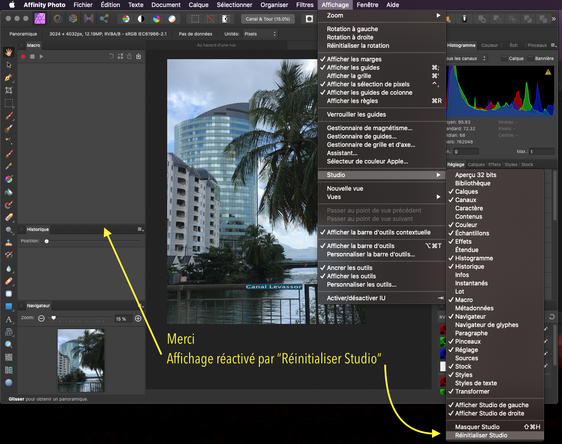The height and width of the screenshot is (444, 562).
Task: Choose the Text tool
Action: pyautogui.click(x=9, y=320)
